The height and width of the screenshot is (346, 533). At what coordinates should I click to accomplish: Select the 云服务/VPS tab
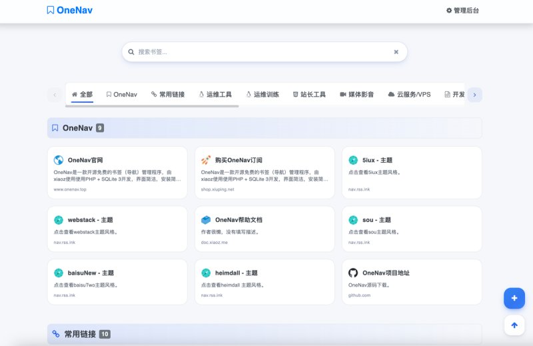[409, 95]
